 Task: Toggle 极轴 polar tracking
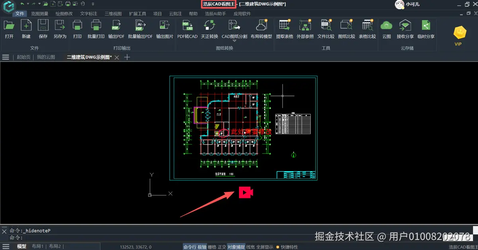pos(202,247)
